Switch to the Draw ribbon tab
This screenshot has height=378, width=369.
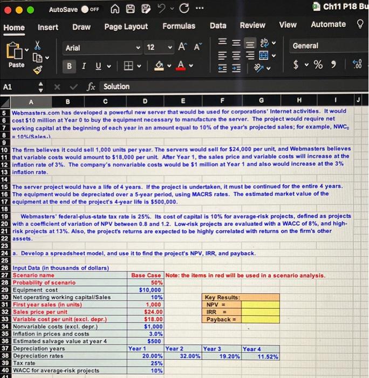(81, 27)
